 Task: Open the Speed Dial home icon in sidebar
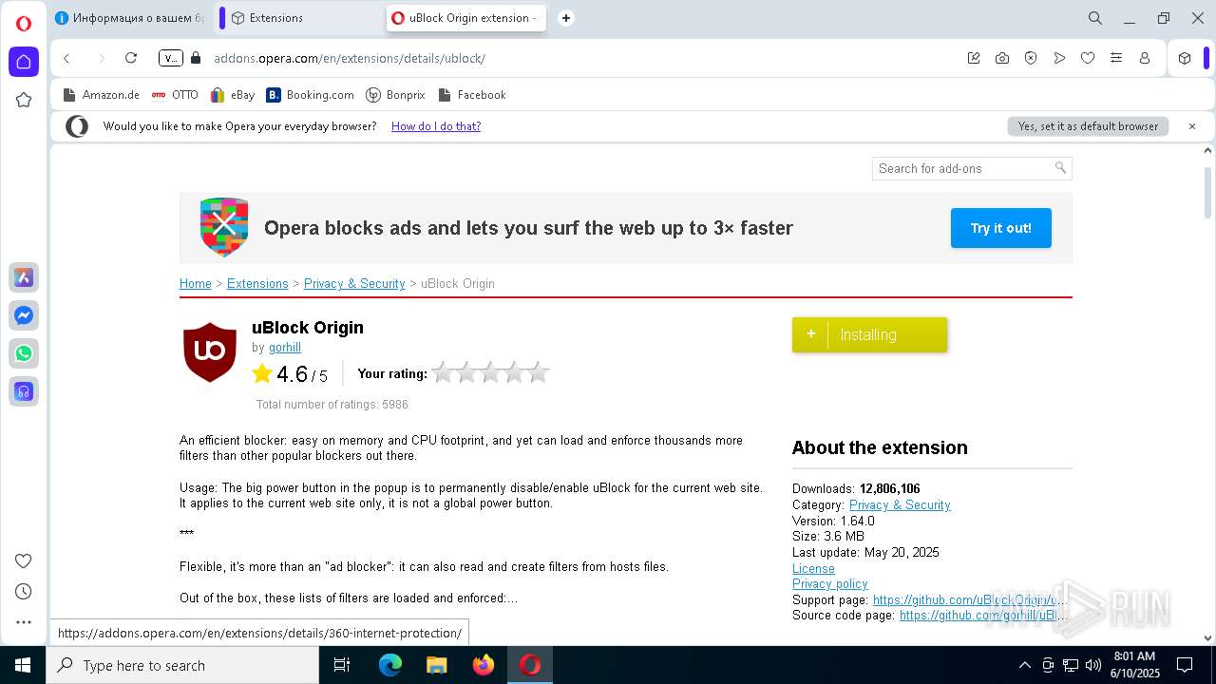[24, 62]
